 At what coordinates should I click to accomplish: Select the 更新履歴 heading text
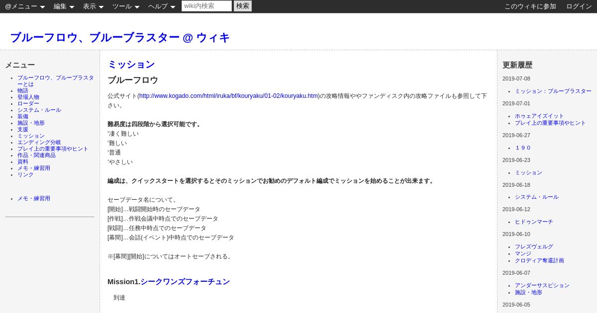[517, 65]
